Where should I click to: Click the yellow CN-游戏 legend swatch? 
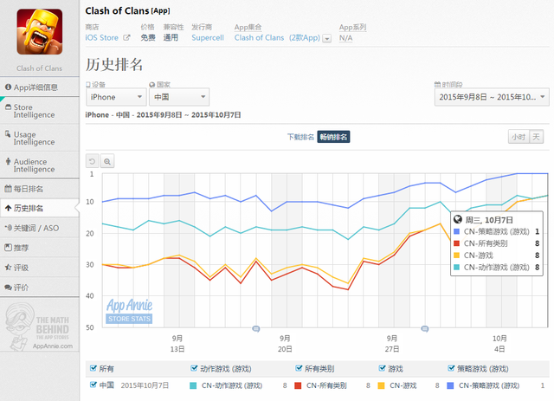point(381,385)
